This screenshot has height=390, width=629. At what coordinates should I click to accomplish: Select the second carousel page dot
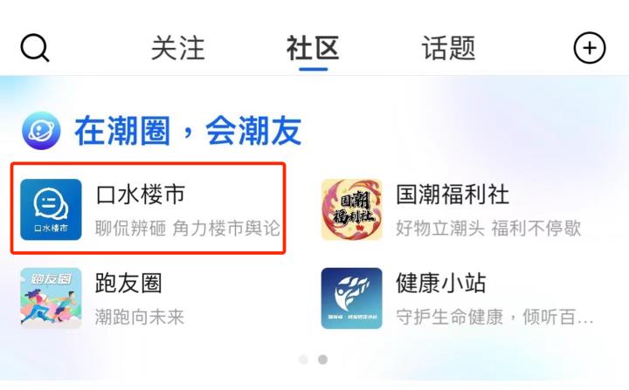pos(322,359)
